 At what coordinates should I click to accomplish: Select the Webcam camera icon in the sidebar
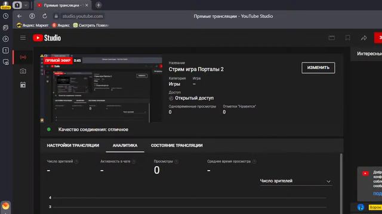point(23,71)
